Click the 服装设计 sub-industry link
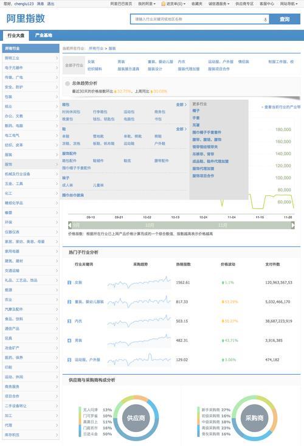The image size is (304, 446). coord(155,69)
